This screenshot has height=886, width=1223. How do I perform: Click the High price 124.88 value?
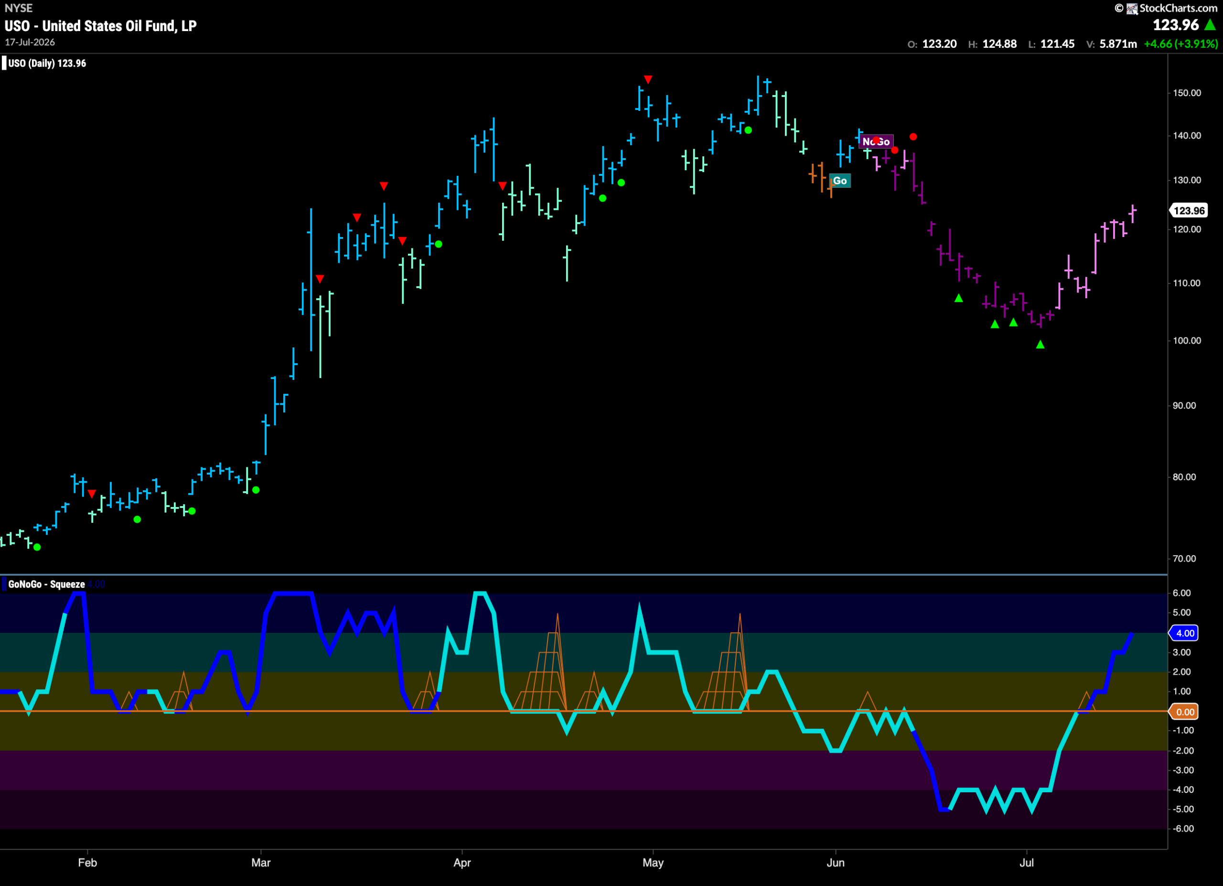tap(999, 43)
